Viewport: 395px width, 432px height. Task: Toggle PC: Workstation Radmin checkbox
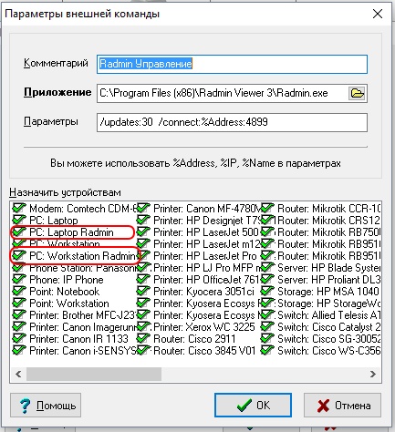19,256
